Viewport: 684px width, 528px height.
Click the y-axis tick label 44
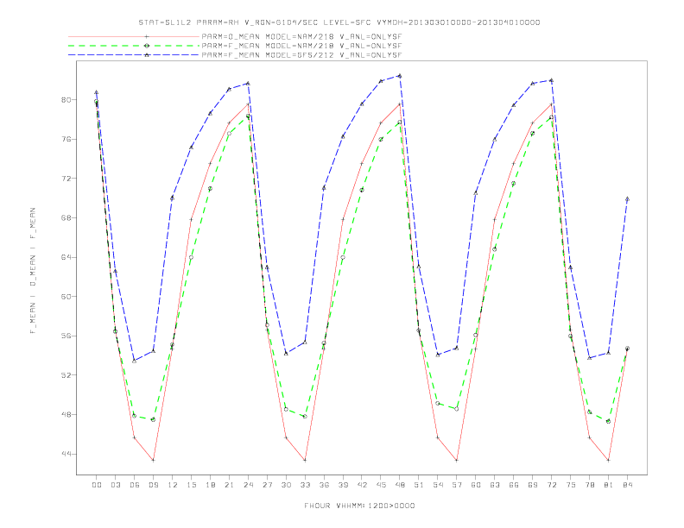pos(65,454)
